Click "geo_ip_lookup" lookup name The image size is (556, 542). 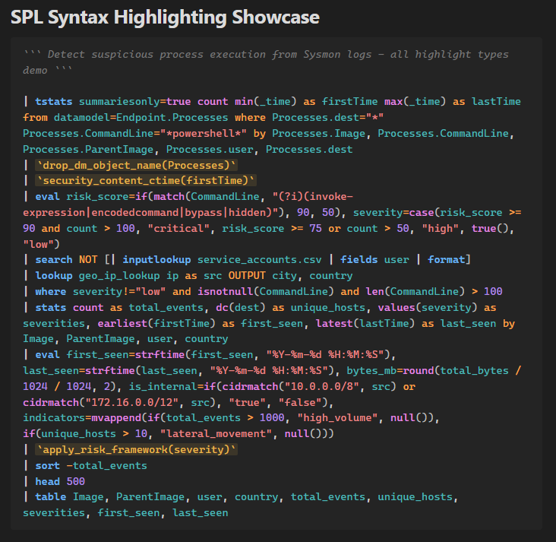pyautogui.click(x=119, y=275)
